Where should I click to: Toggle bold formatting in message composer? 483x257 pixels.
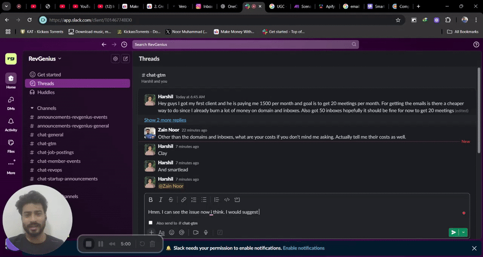151,200
